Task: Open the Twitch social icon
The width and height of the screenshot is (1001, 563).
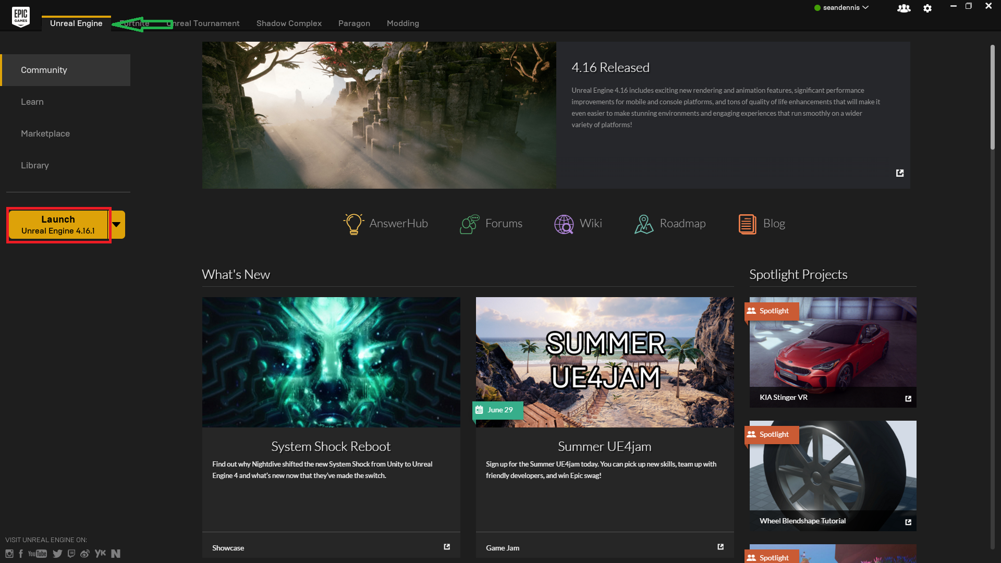Action: tap(71, 554)
